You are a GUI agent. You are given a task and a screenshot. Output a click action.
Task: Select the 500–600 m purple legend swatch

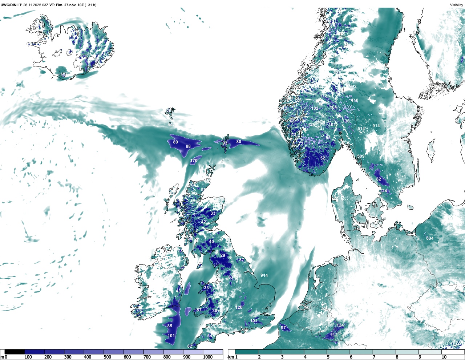[114, 352]
